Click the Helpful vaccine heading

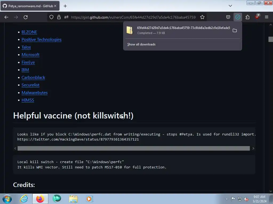click(x=73, y=116)
